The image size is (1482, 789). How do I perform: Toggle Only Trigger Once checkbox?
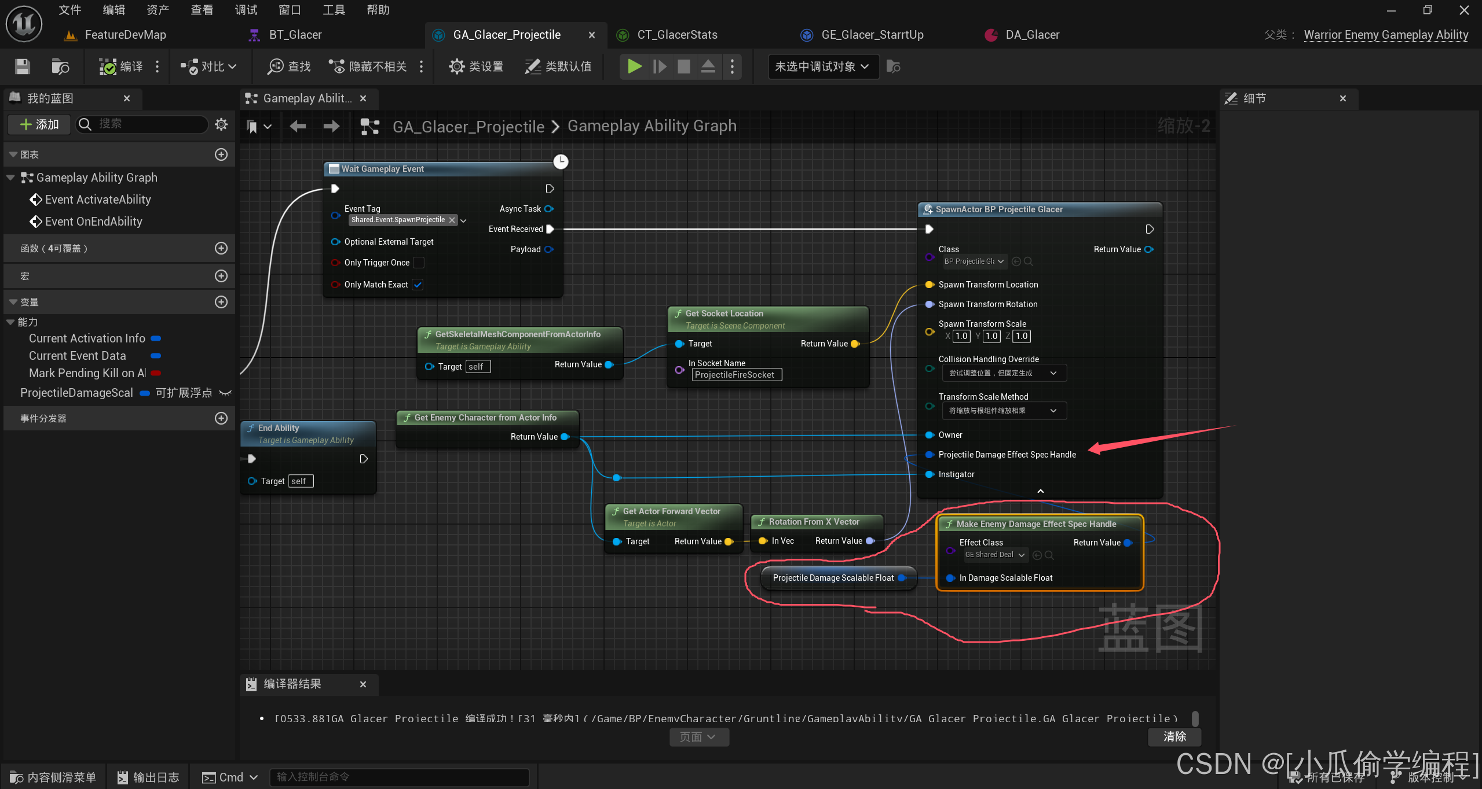(x=418, y=263)
